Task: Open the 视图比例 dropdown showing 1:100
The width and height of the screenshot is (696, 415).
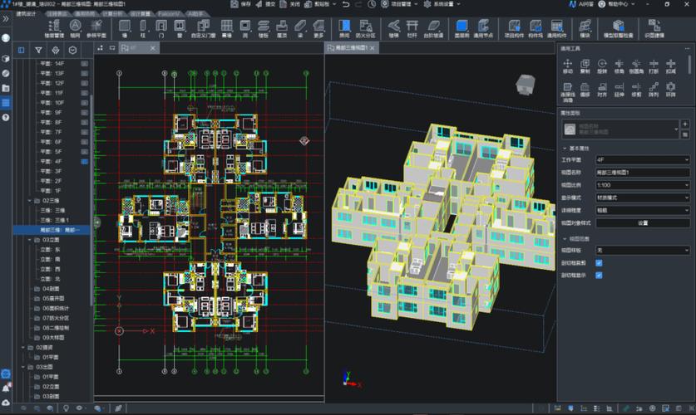Action: 641,185
